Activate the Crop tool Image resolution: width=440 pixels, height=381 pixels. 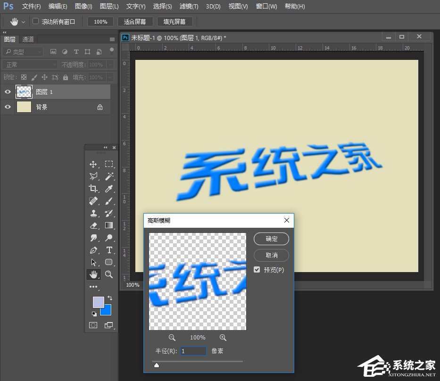pyautogui.click(x=93, y=189)
